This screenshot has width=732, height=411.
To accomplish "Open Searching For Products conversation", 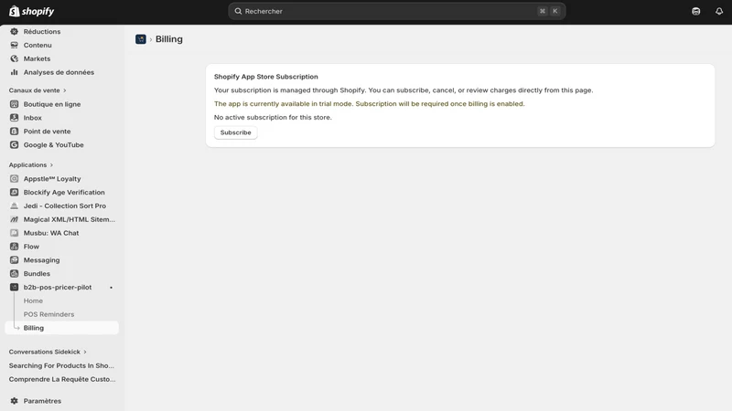I will tap(61, 365).
